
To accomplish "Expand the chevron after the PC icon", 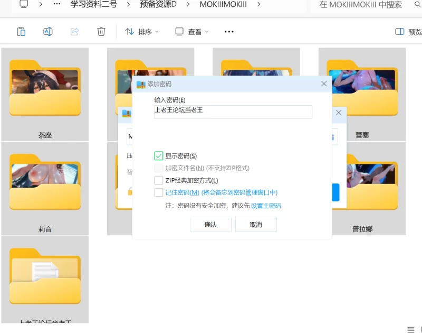I will (x=41, y=4).
